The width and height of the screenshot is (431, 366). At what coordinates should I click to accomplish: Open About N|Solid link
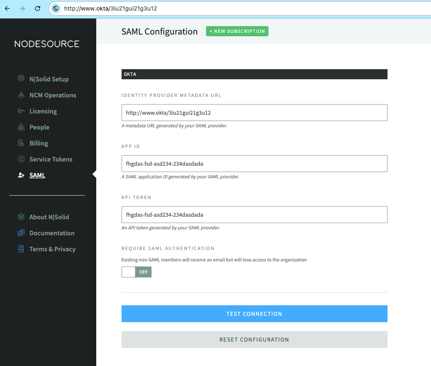tap(49, 217)
